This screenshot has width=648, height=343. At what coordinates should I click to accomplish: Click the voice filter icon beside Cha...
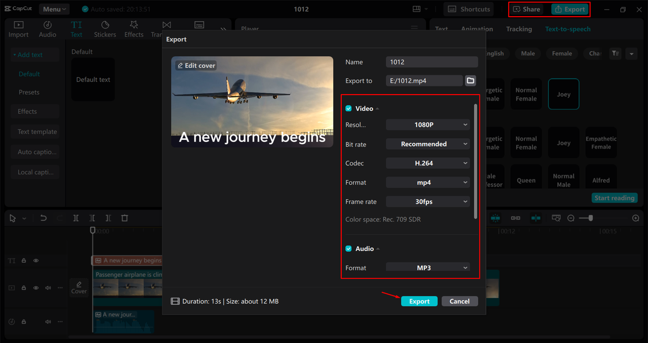pyautogui.click(x=615, y=53)
